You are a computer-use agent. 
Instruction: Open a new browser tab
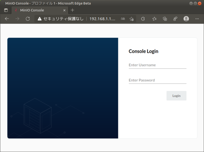[x=72, y=10]
